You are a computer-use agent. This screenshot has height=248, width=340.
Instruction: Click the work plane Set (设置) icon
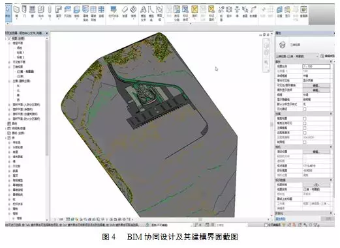click(x=279, y=12)
